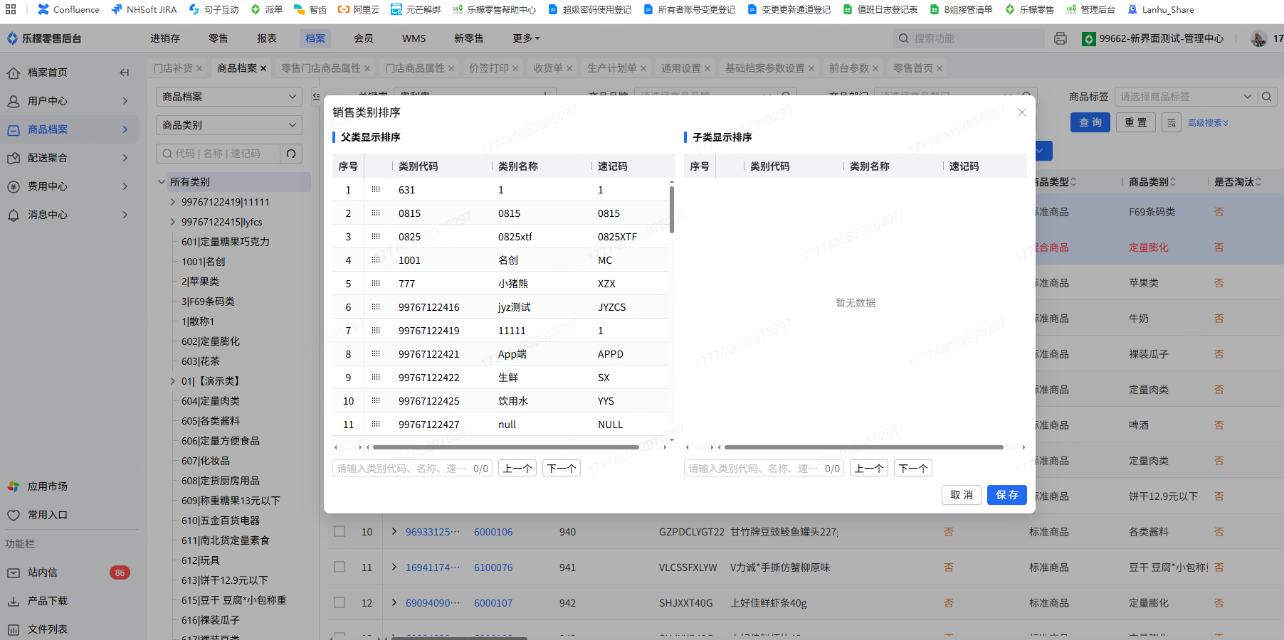
Task: Click the 重置 button
Action: 1136,122
